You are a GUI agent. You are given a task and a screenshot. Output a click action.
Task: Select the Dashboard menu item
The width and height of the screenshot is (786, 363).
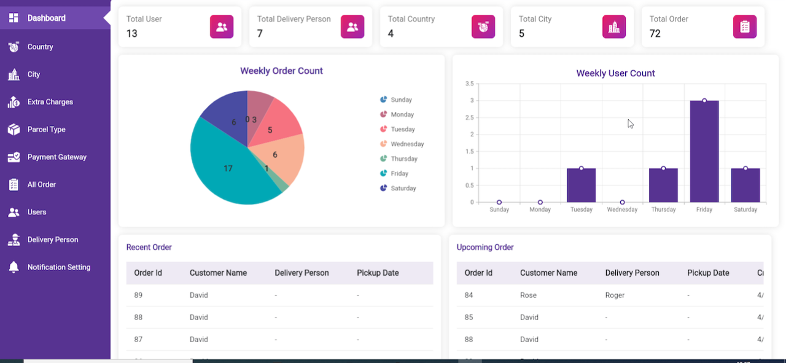[46, 18]
